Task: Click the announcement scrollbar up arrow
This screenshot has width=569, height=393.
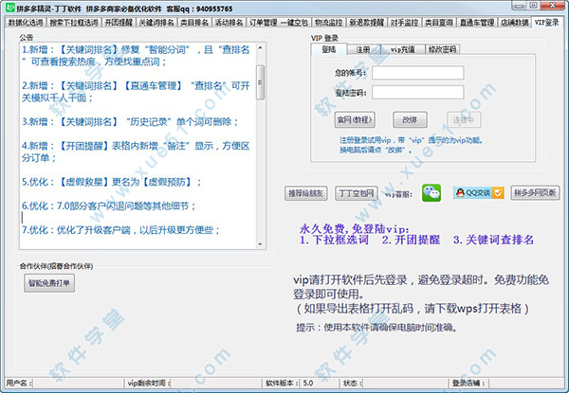Action: 260,48
